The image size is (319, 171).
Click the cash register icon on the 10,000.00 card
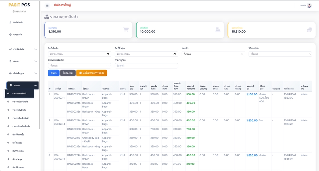(218, 30)
